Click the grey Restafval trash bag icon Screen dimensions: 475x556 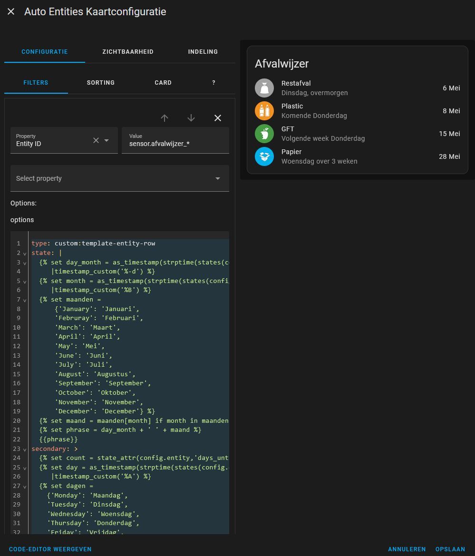(264, 88)
